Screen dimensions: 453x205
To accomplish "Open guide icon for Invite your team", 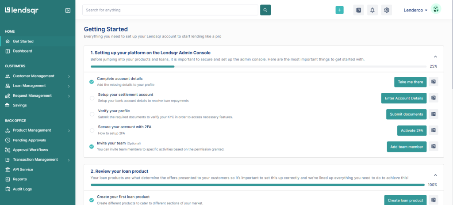I will [x=434, y=146].
